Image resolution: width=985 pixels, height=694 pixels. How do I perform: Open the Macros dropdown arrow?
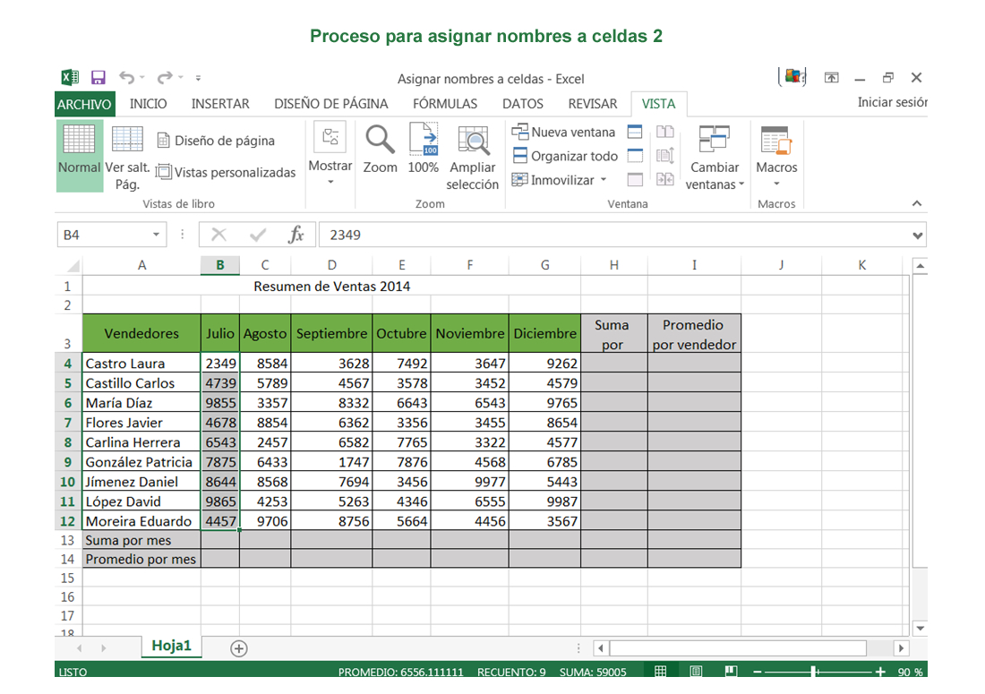[776, 184]
